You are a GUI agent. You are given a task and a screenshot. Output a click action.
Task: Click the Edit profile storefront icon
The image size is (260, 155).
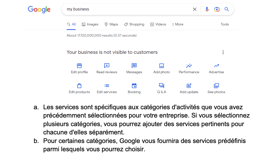pos(79,66)
